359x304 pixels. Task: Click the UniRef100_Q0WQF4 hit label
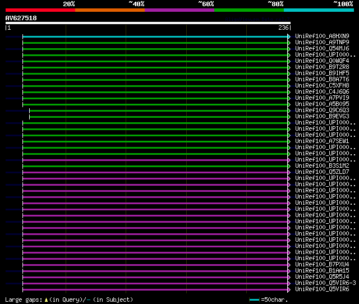322,61
